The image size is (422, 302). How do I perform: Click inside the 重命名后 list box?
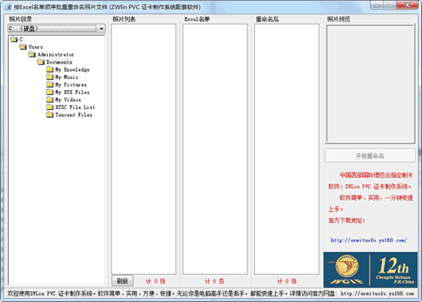[287, 149]
